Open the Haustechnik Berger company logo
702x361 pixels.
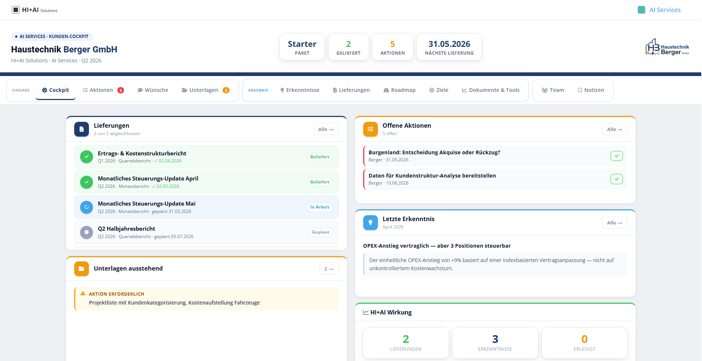click(667, 47)
